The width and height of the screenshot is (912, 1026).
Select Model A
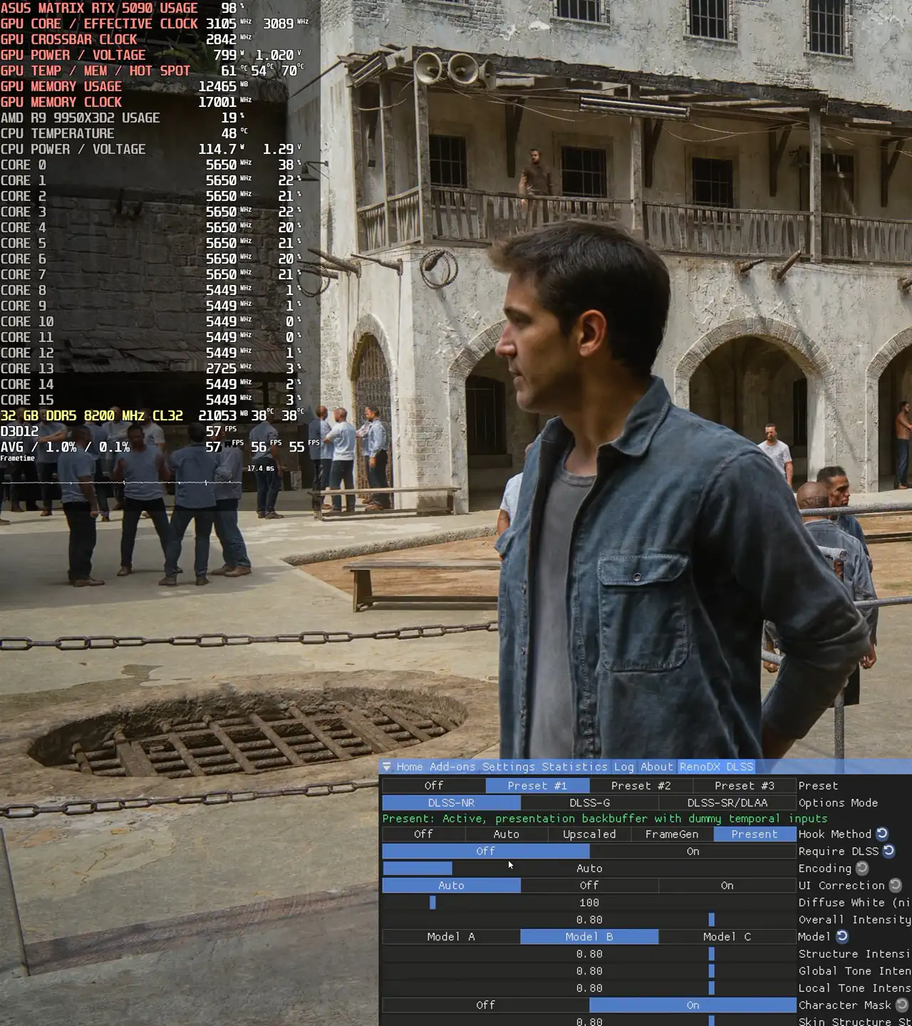coord(451,936)
